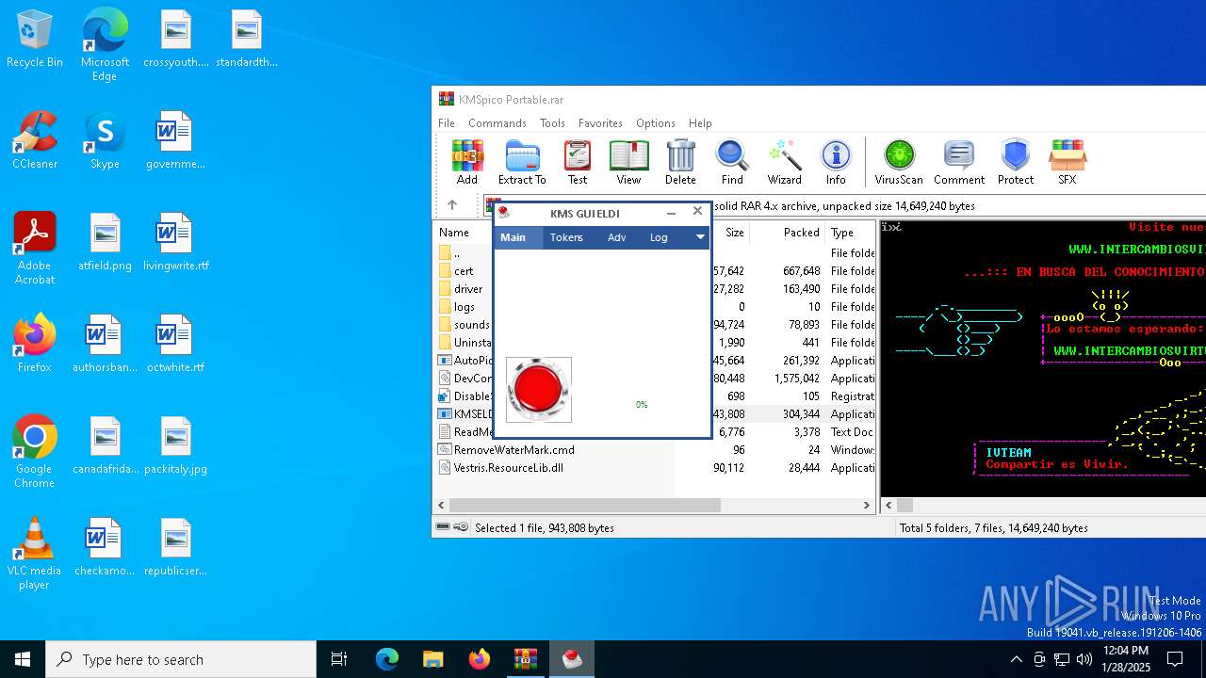Click the Add toolbar icon in WinRAR
The height and width of the screenshot is (678, 1206).
pos(467,162)
